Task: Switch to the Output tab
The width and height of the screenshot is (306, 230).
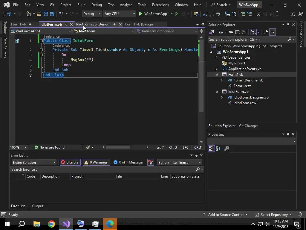Action: click(38, 206)
